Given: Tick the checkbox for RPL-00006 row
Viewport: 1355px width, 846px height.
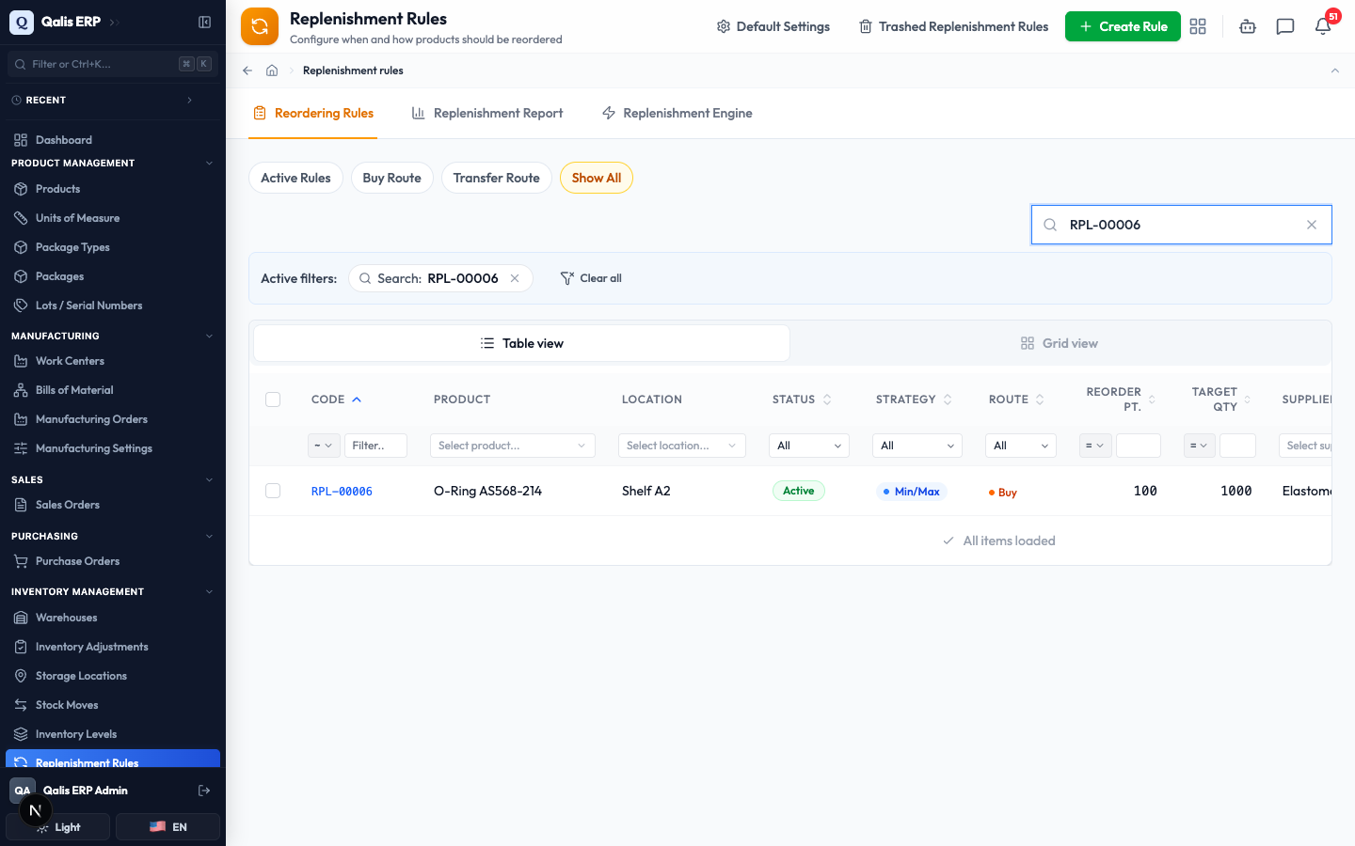Looking at the screenshot, I should pyautogui.click(x=273, y=491).
